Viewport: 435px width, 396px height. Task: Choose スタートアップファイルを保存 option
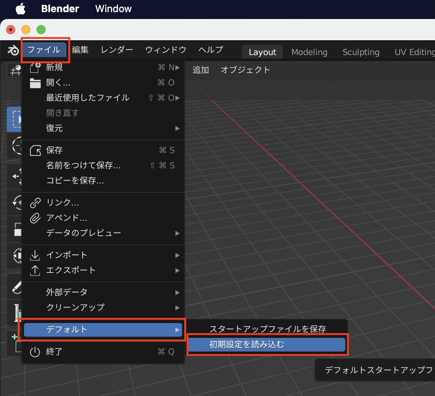pyautogui.click(x=267, y=329)
